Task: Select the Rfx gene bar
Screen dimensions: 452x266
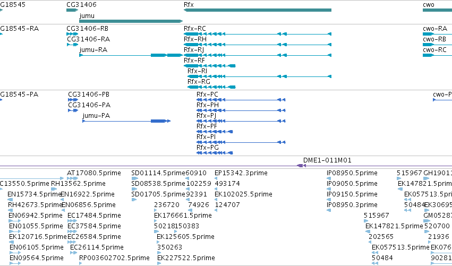Action: point(258,10)
